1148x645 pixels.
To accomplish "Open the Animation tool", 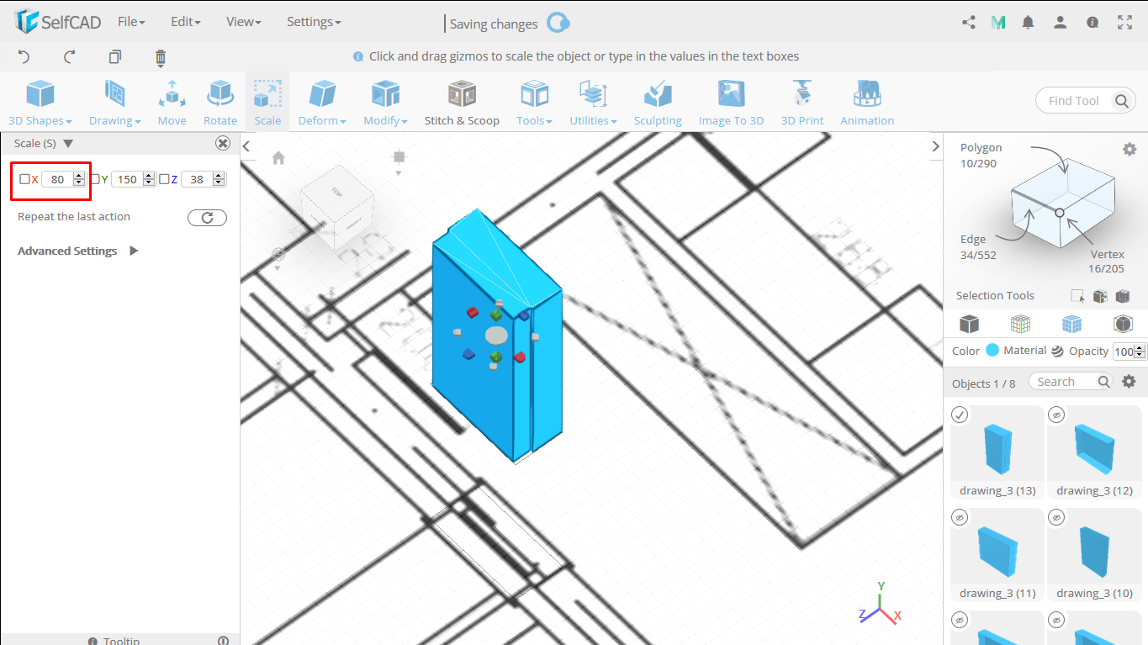I will tap(867, 103).
